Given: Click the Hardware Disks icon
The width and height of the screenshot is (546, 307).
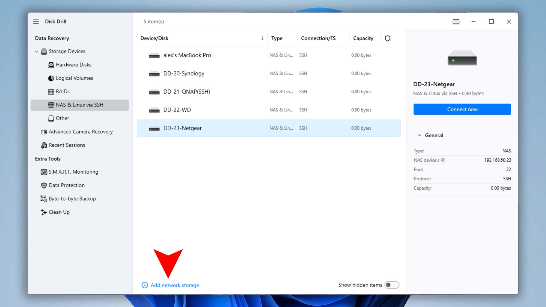Looking at the screenshot, I should pyautogui.click(x=51, y=65).
